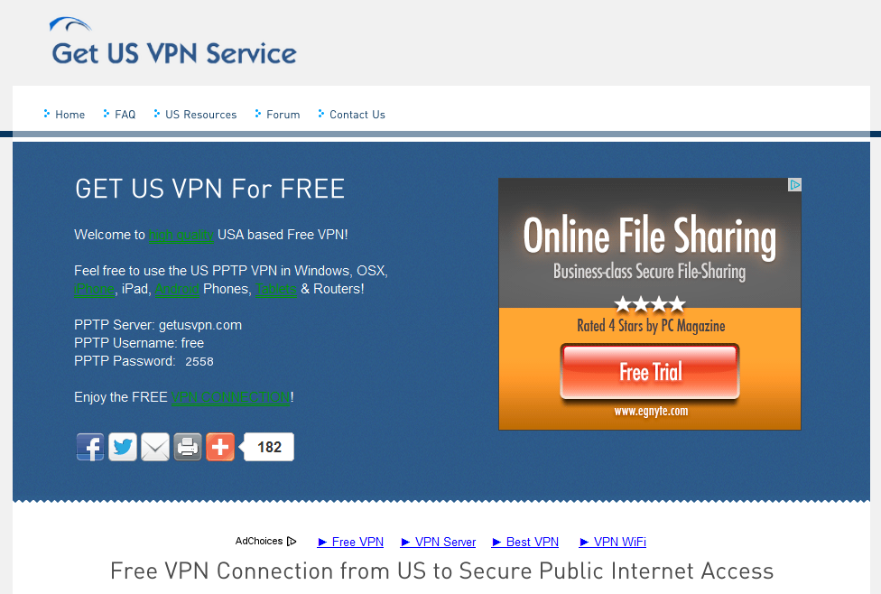Click the email envelope share icon

pyautogui.click(x=155, y=448)
